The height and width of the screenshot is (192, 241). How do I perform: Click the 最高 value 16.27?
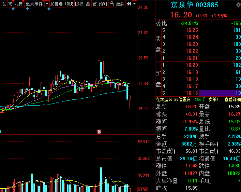pyautogui.click(x=235, y=114)
